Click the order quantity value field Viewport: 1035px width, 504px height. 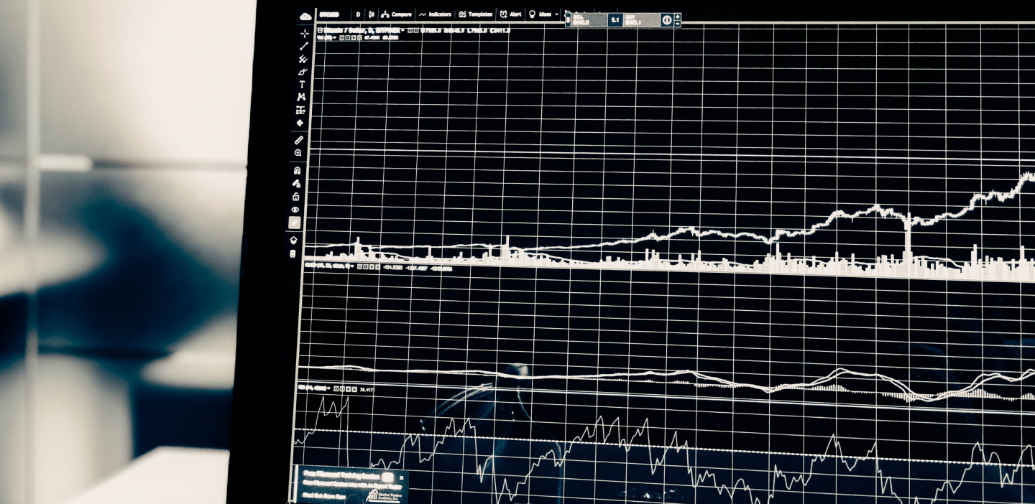tap(615, 20)
